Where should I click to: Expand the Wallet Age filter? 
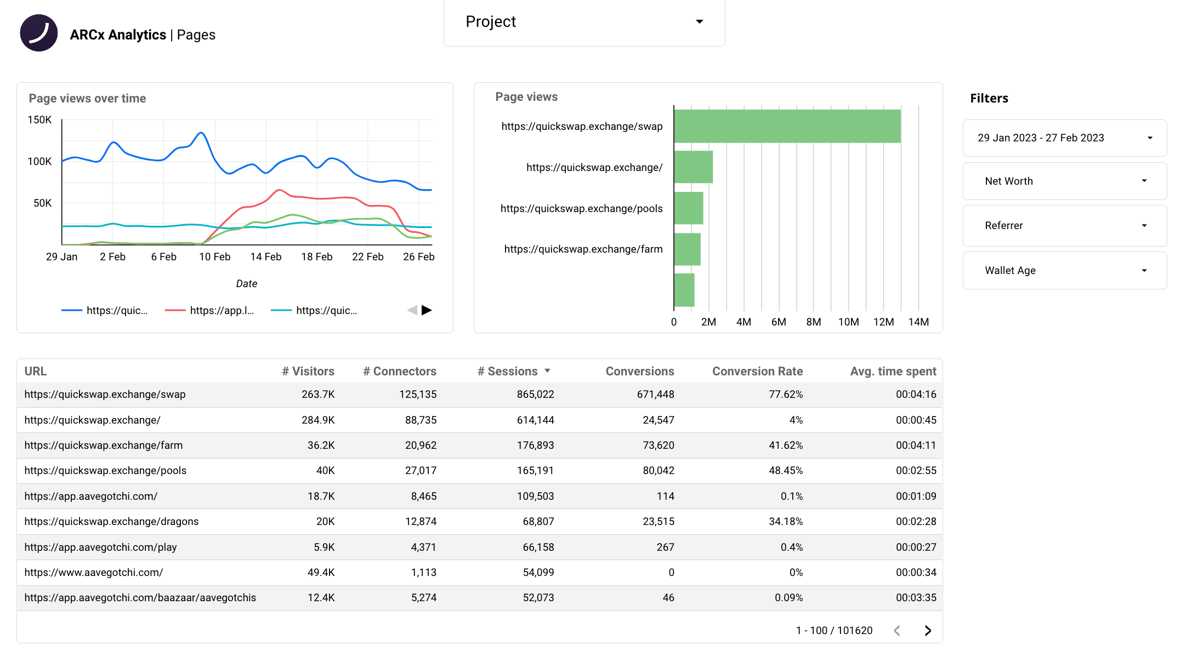point(1065,271)
